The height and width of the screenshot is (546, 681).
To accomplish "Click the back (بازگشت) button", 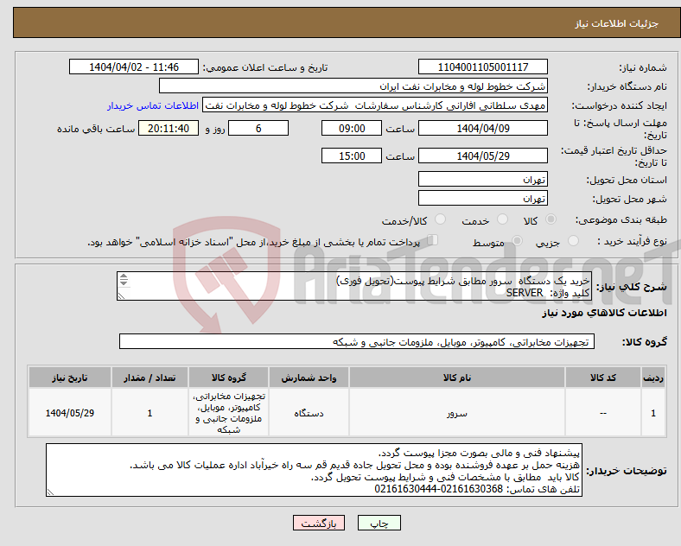I will point(319,523).
